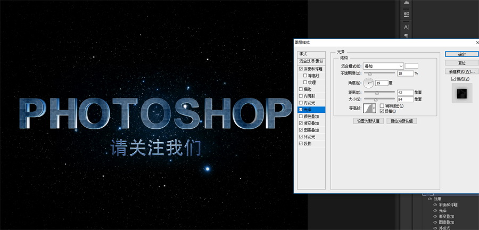The width and height of the screenshot is (479, 230).
Task: Click the 角度 angle dial
Action: 369,83
